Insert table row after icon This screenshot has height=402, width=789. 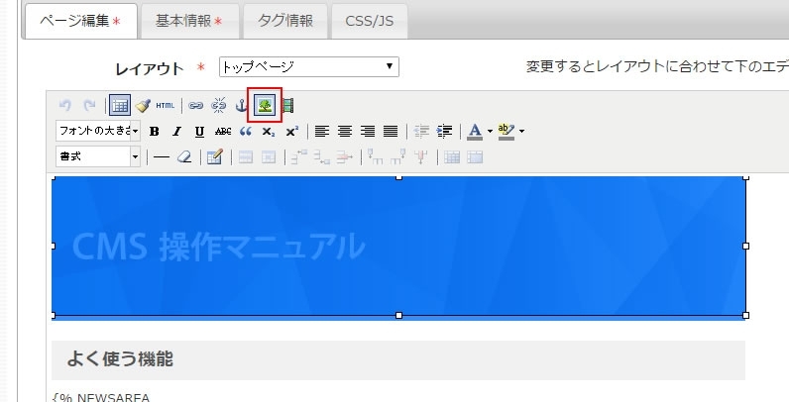point(322,157)
